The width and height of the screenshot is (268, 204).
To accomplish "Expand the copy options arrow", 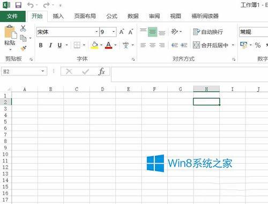I will (x=30, y=38).
